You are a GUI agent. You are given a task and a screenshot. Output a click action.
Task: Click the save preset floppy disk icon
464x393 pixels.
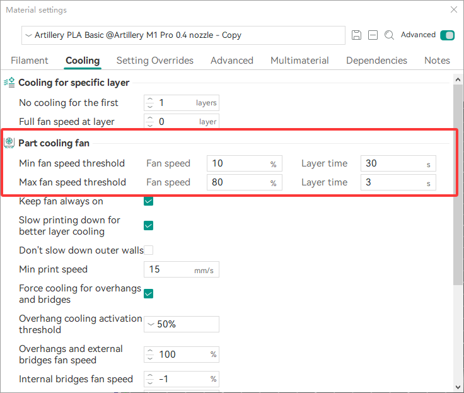pyautogui.click(x=357, y=35)
